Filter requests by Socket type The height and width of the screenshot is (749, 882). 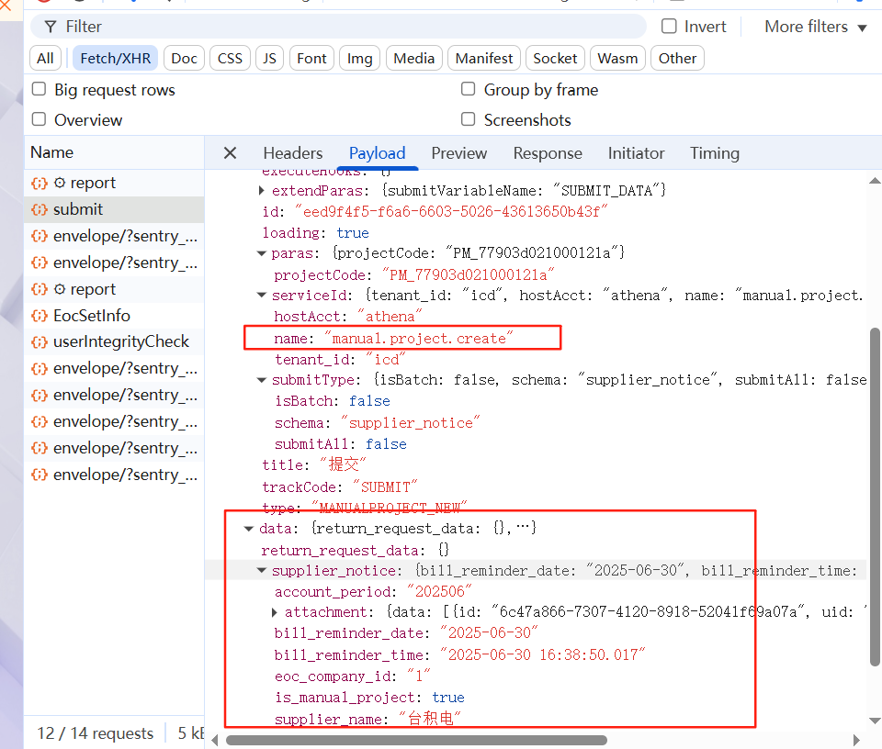[x=555, y=59]
